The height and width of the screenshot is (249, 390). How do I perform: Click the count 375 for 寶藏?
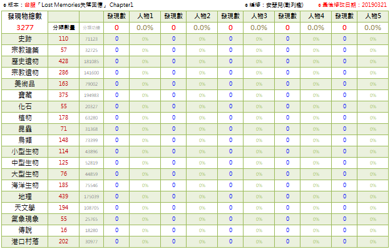coord(64,95)
